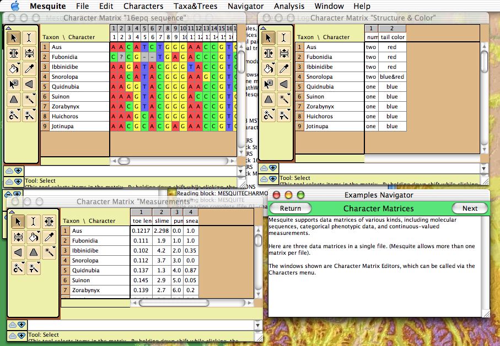Select the arrow-with-K tool in 16epq sequence window

point(14,85)
